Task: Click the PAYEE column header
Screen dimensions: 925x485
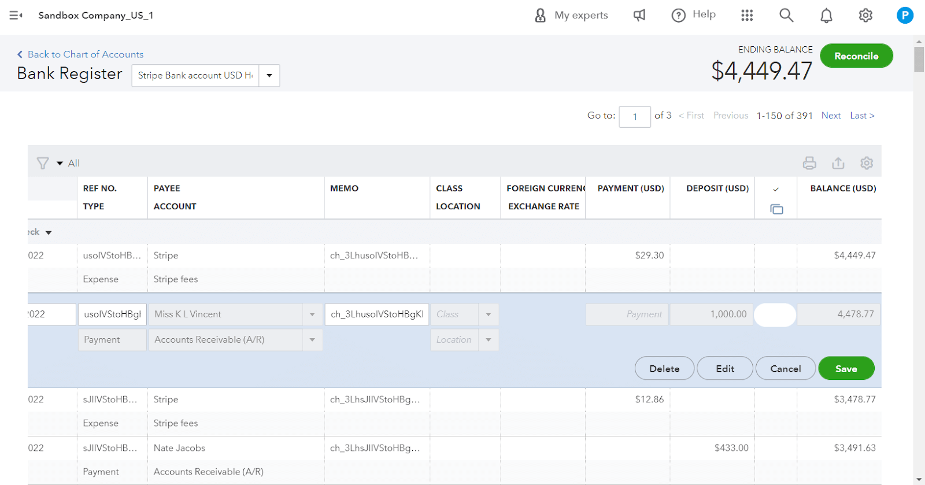Action: click(x=167, y=189)
